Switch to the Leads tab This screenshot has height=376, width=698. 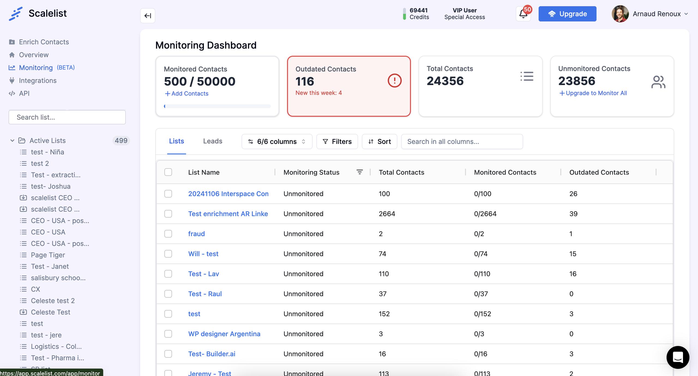[x=212, y=141]
